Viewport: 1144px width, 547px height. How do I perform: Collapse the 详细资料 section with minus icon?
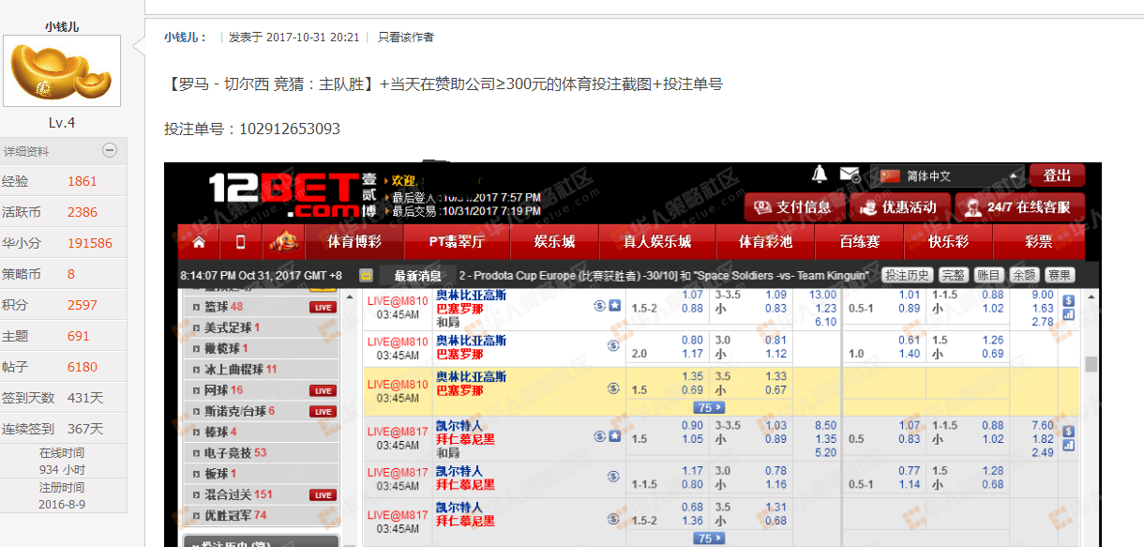pyautogui.click(x=110, y=150)
